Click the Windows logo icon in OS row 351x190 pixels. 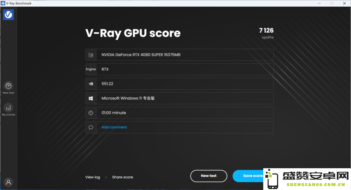(91, 98)
